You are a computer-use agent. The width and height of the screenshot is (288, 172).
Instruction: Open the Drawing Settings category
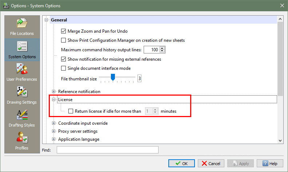pos(22,95)
